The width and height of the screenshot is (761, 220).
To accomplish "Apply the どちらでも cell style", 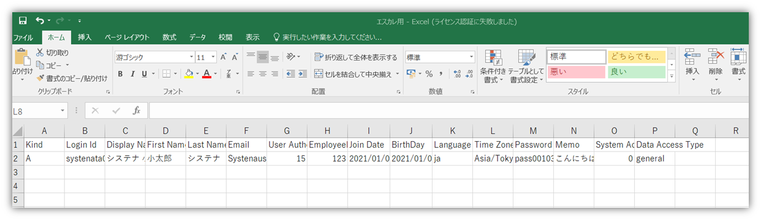I will point(636,57).
